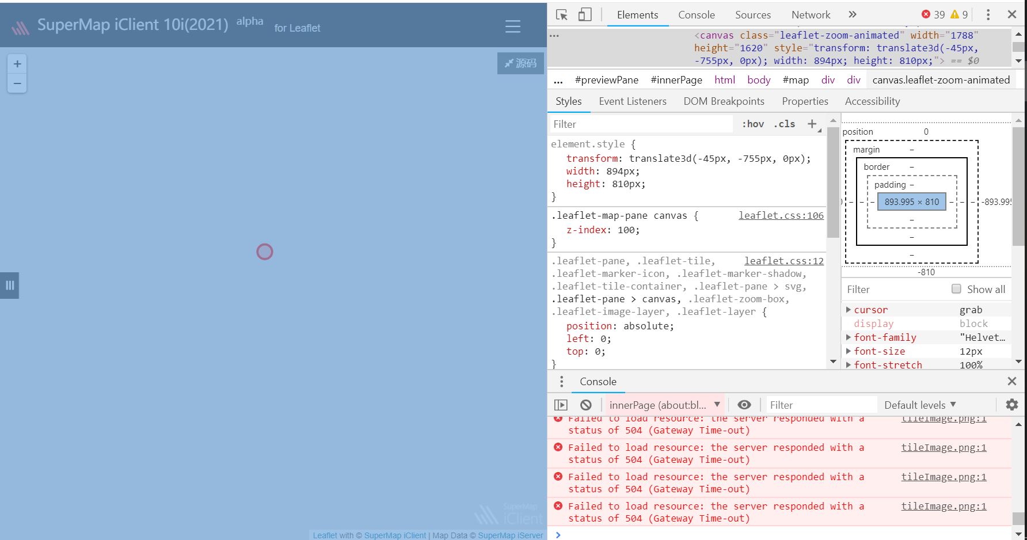Viewport: 1027px width, 540px height.
Task: Click the SuperMap logo icon in header
Action: tap(21, 27)
